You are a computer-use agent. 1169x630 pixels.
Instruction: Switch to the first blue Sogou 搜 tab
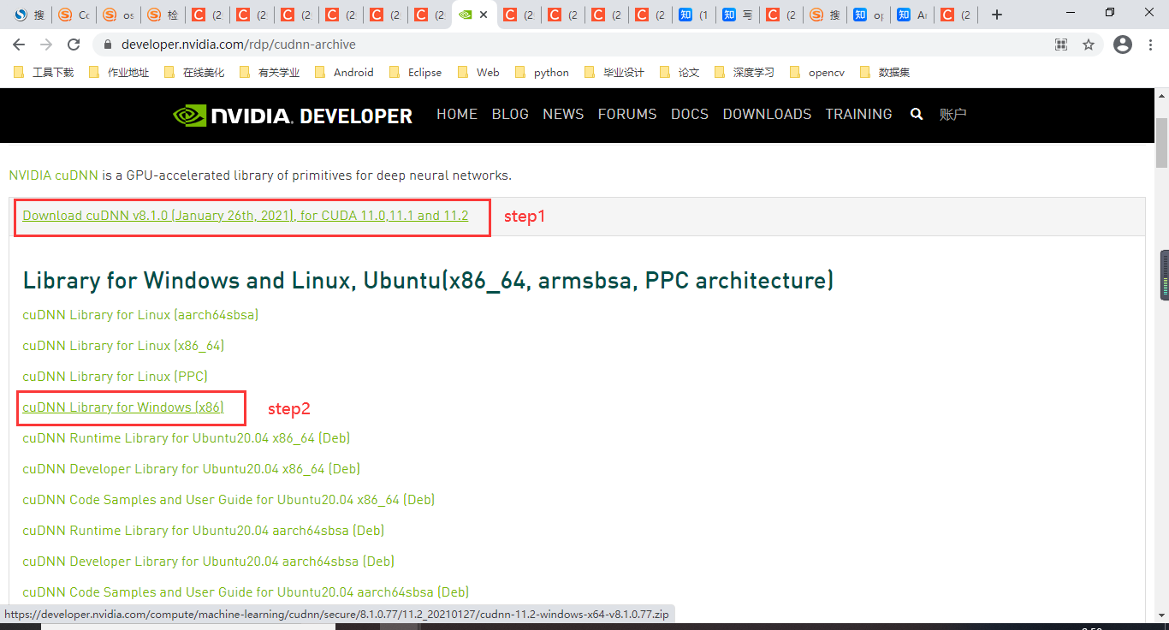[x=28, y=15]
